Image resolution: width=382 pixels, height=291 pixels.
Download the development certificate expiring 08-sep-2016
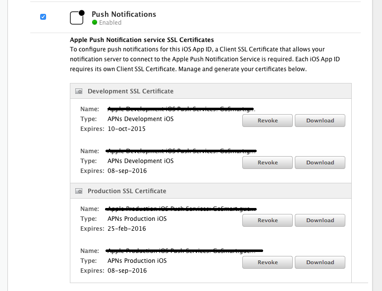320,163
